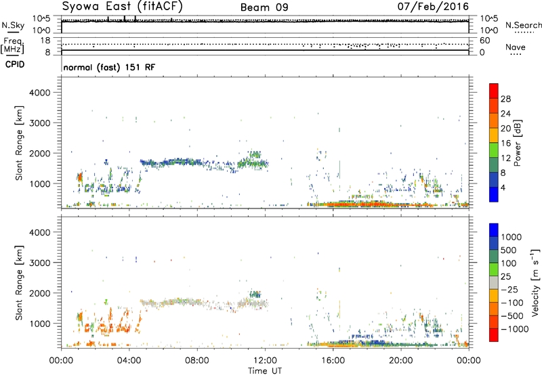This screenshot has width=542, height=375.
Task: Click the 'Power [dB]' colorbar title
Action: (x=518, y=143)
